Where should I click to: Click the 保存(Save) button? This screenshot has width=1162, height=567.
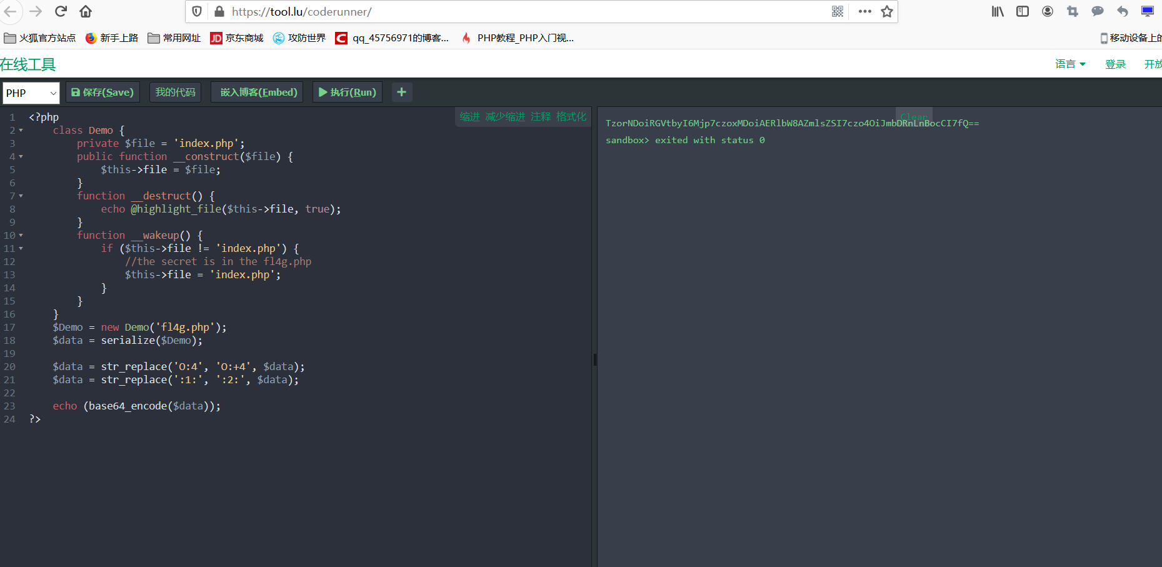[103, 92]
